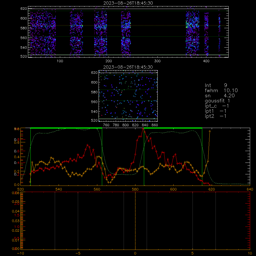Viewport: 256px width, 256px height.
Task: Select the 'fwhm 10.10' readout line
Action: (221, 90)
